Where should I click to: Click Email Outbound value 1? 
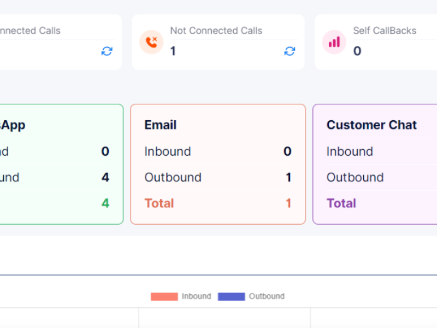[288, 177]
